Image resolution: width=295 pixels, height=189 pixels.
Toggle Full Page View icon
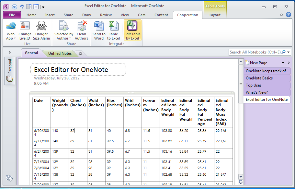pos(36,7)
